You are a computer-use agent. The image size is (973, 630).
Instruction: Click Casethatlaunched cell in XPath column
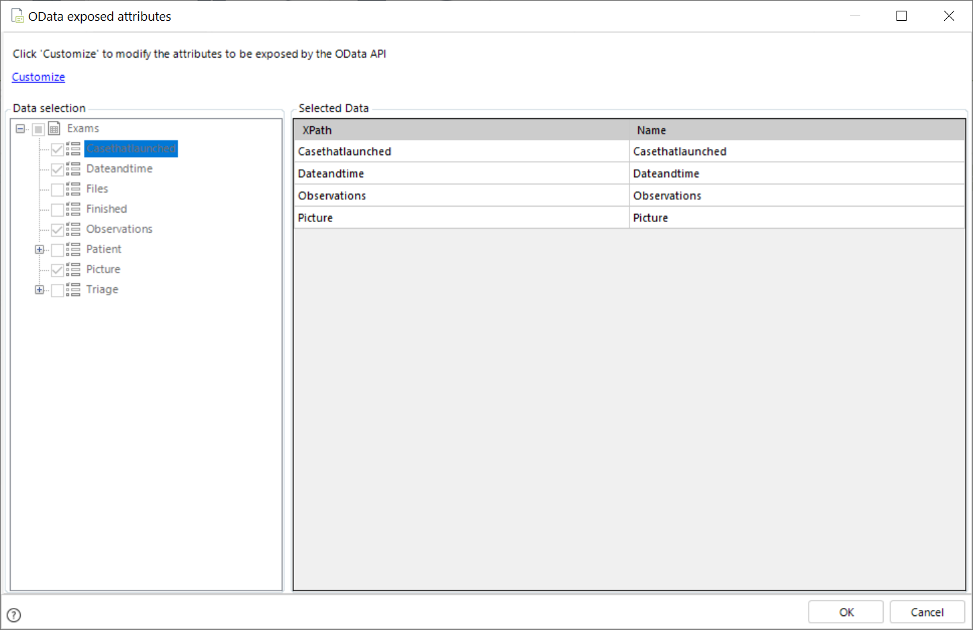[x=462, y=152]
